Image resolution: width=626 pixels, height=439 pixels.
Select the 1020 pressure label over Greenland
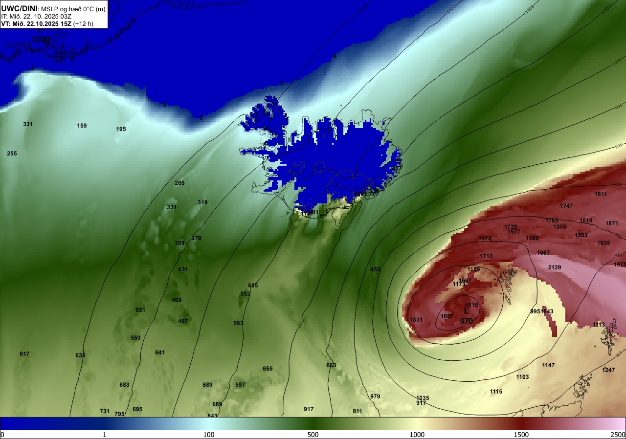point(40,39)
